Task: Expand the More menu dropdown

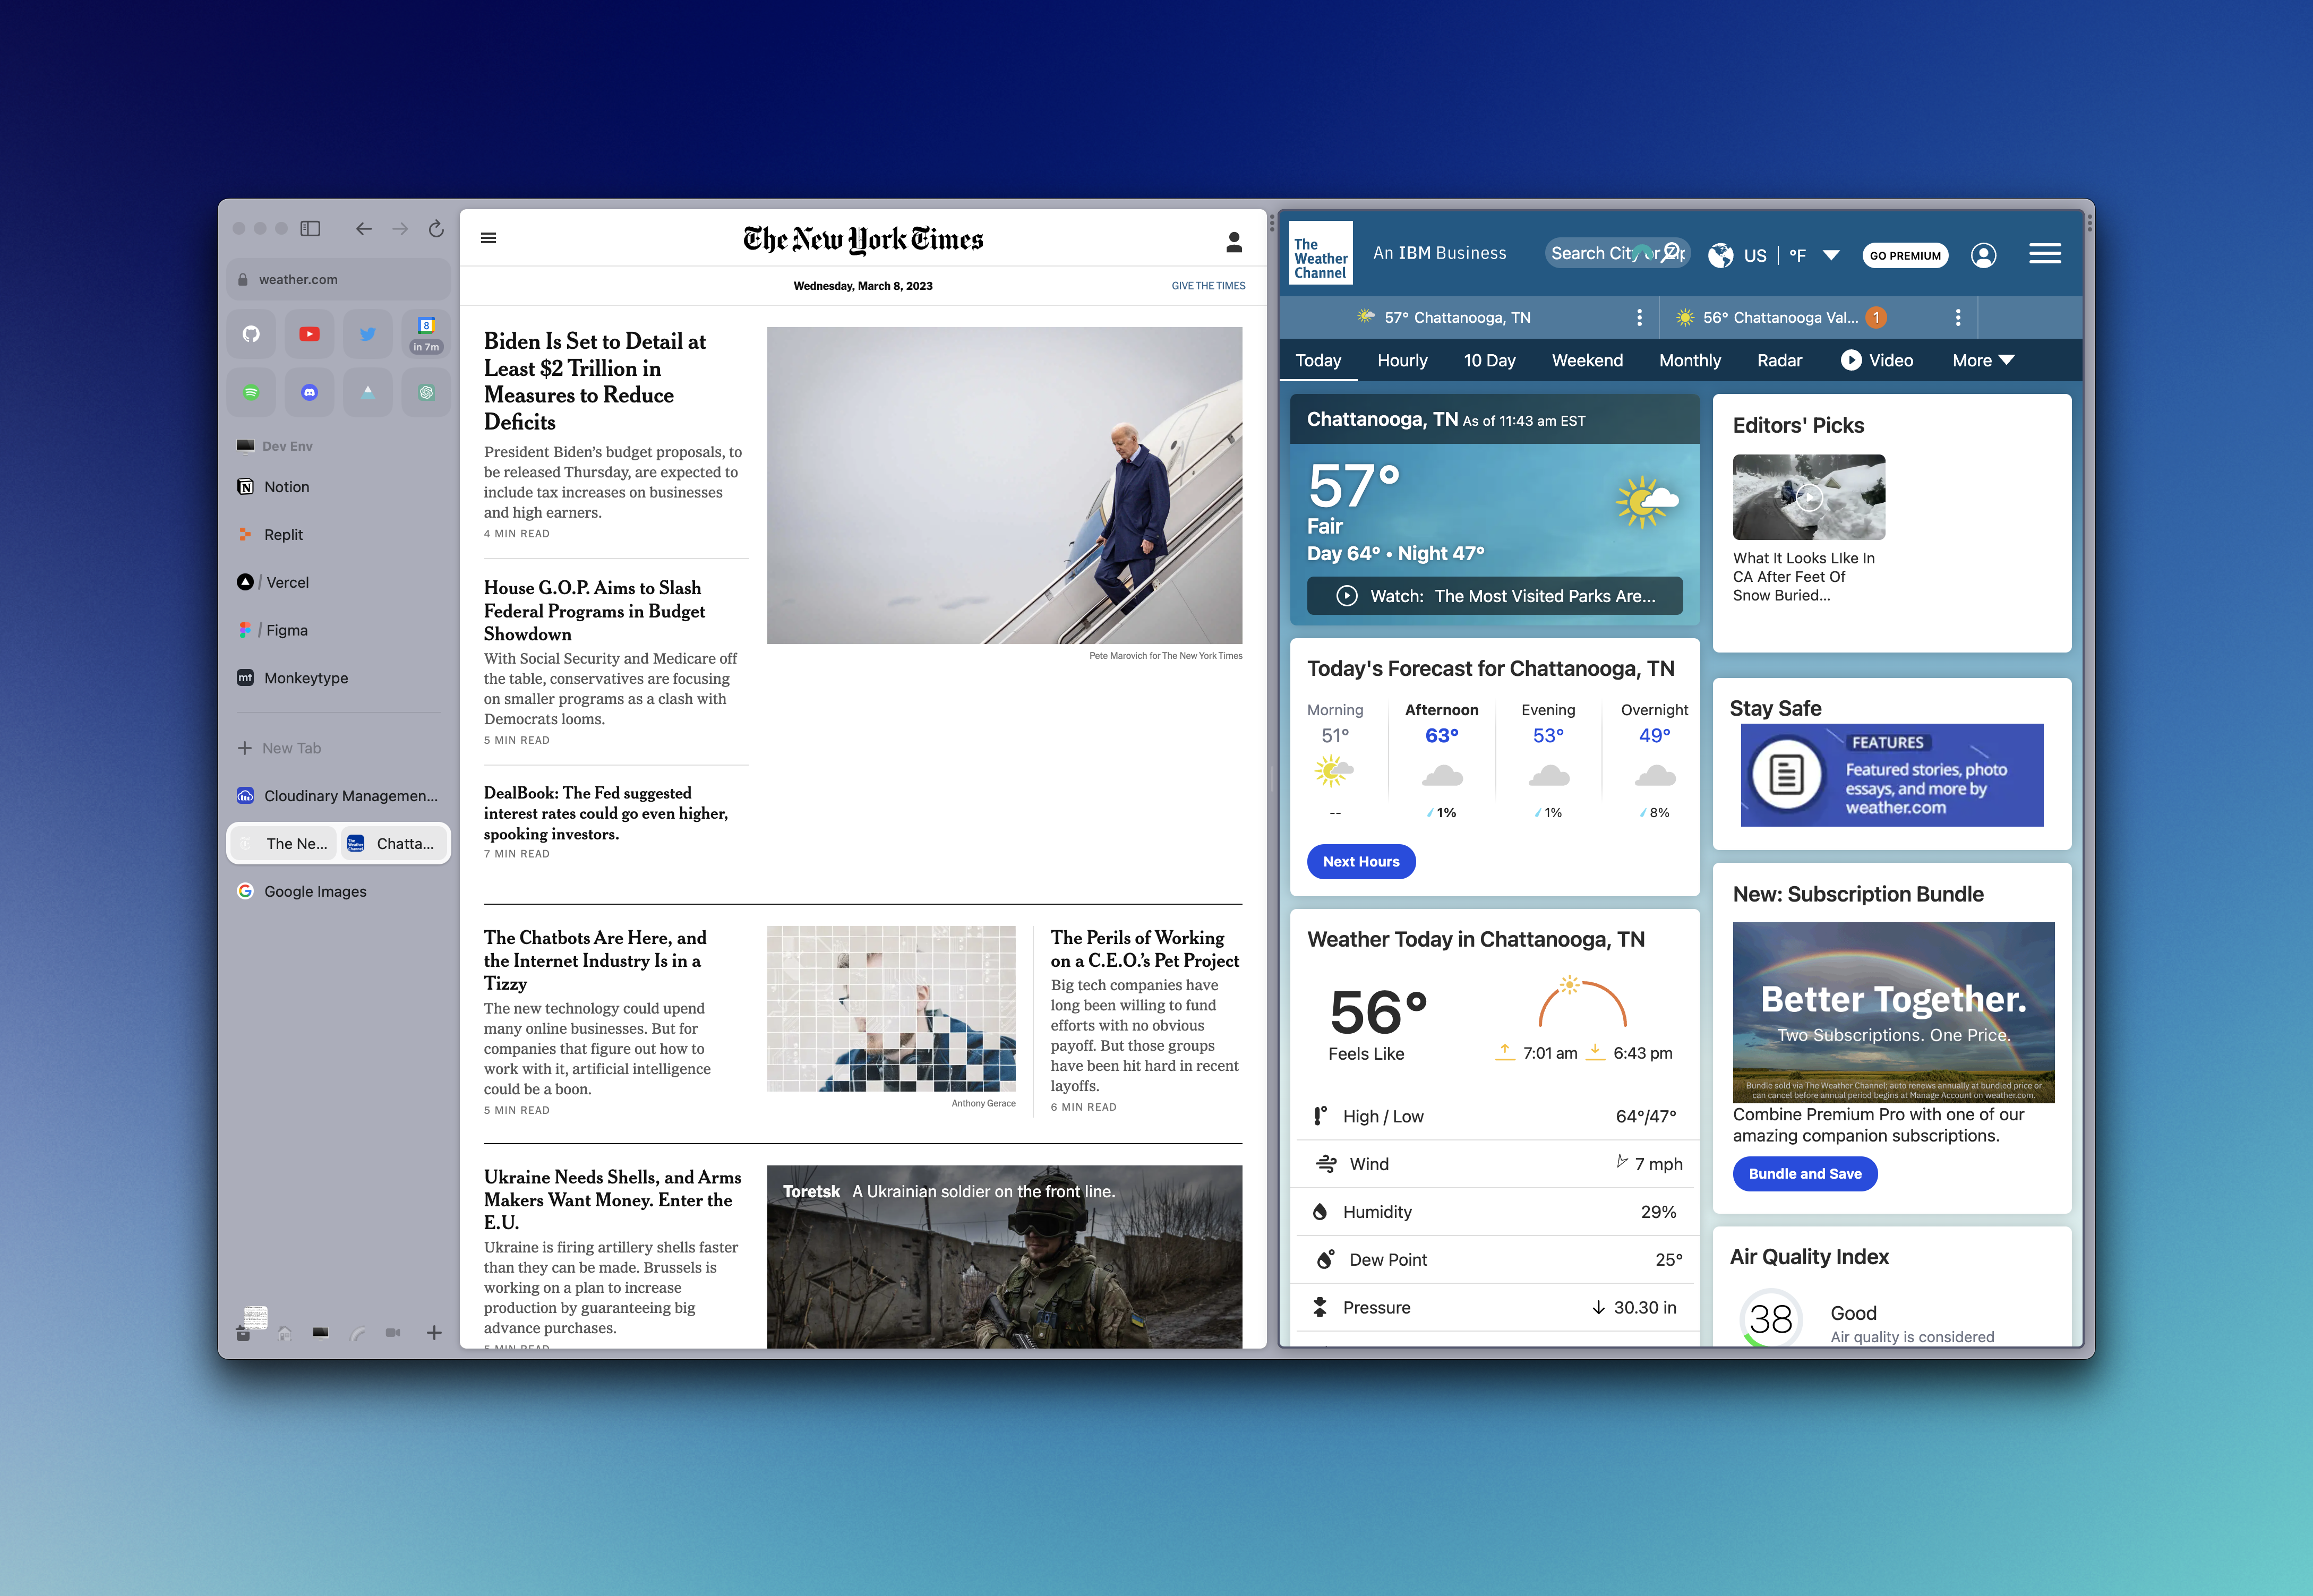Action: [1983, 361]
